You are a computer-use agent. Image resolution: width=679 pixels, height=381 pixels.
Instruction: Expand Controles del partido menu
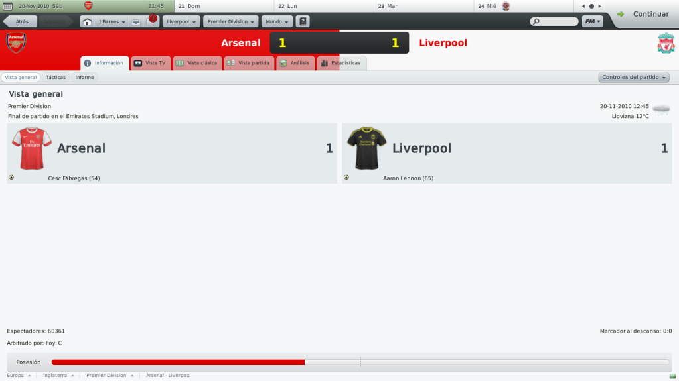tap(633, 77)
